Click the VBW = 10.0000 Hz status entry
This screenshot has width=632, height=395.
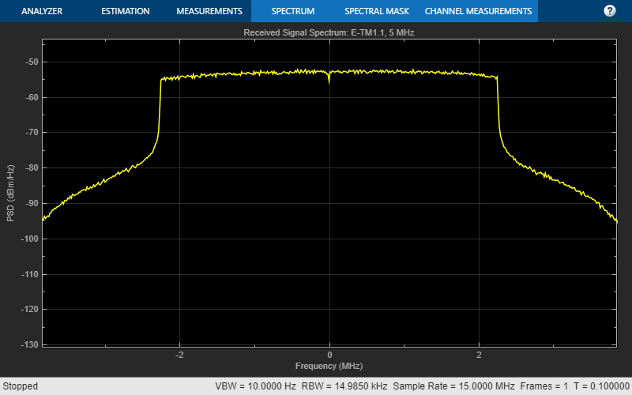click(x=255, y=386)
